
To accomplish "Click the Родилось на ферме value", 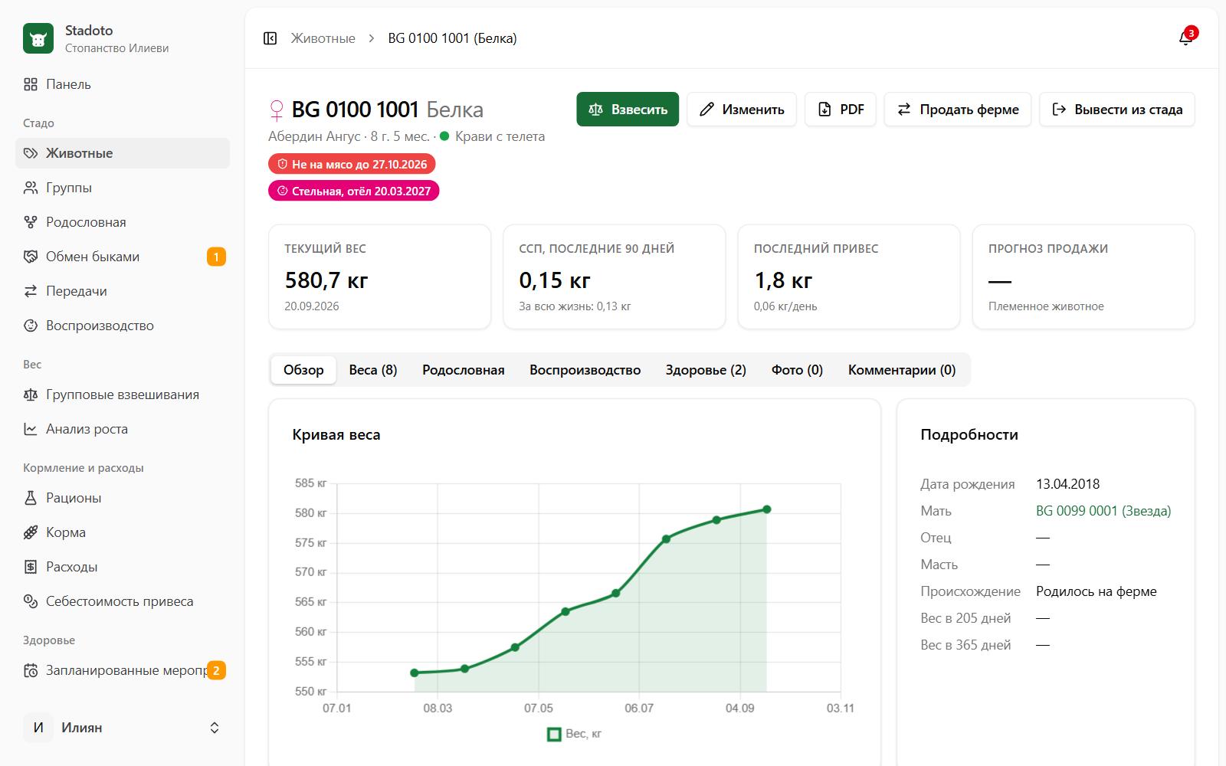I will tap(1097, 591).
